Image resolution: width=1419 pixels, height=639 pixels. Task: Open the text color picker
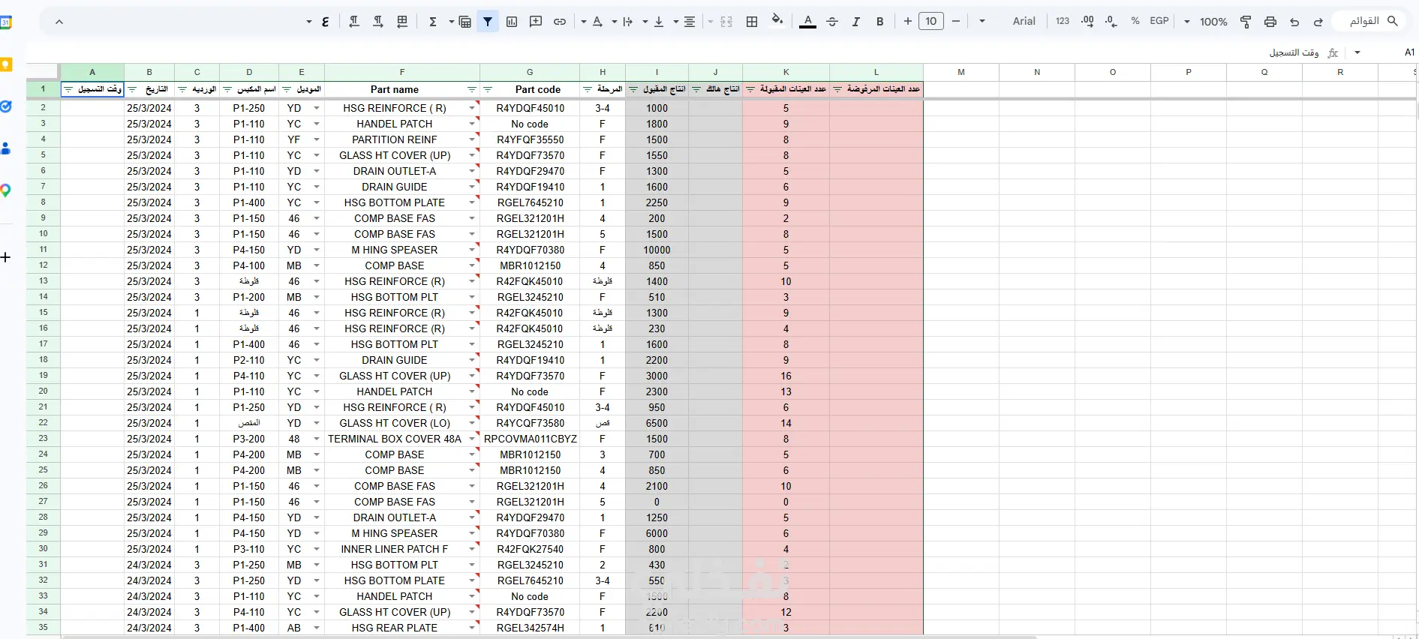pos(808,22)
